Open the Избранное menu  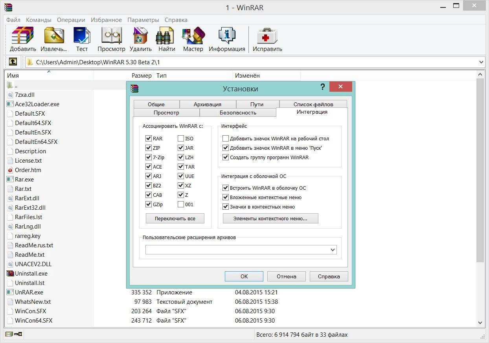[x=106, y=20]
